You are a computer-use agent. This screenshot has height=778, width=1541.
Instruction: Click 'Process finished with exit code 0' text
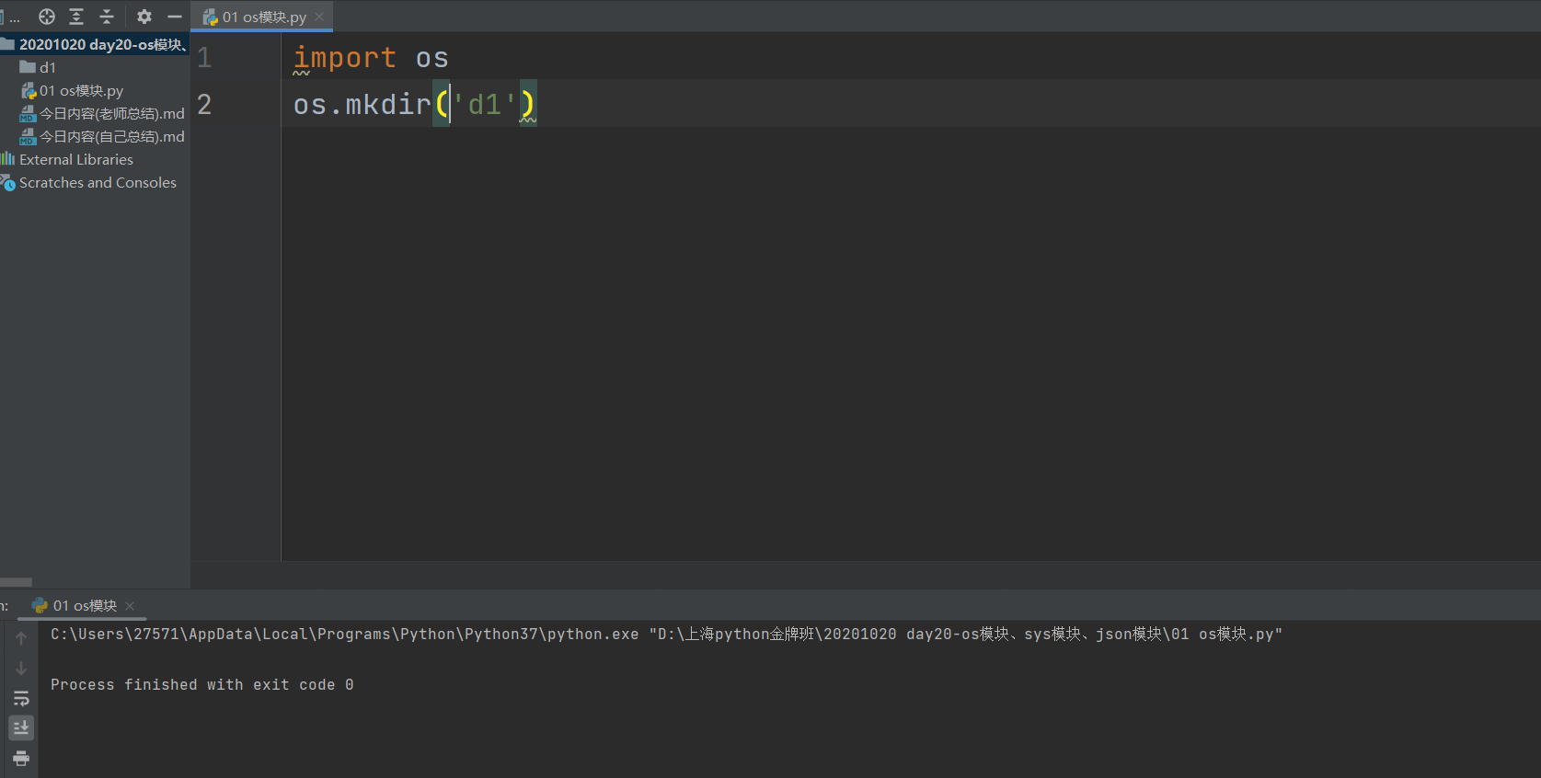(x=201, y=684)
